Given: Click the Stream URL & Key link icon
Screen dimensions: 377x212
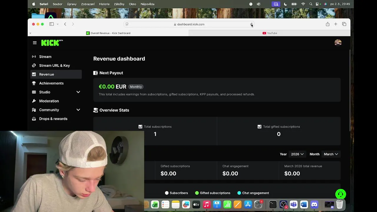Looking at the screenshot, I should [34, 65].
